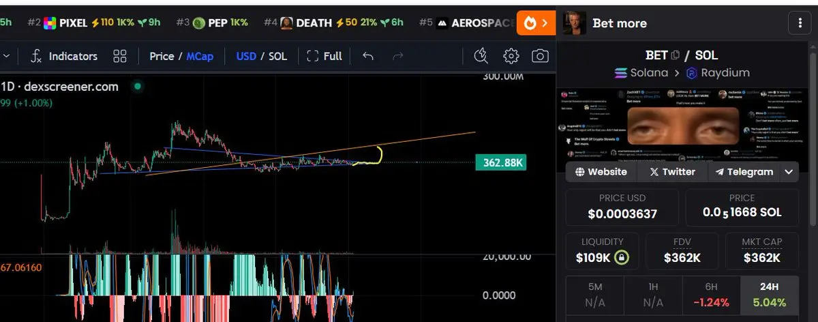Screen dimensions: 818x322
Task: Click the DEATH token icon
Action: click(287, 23)
